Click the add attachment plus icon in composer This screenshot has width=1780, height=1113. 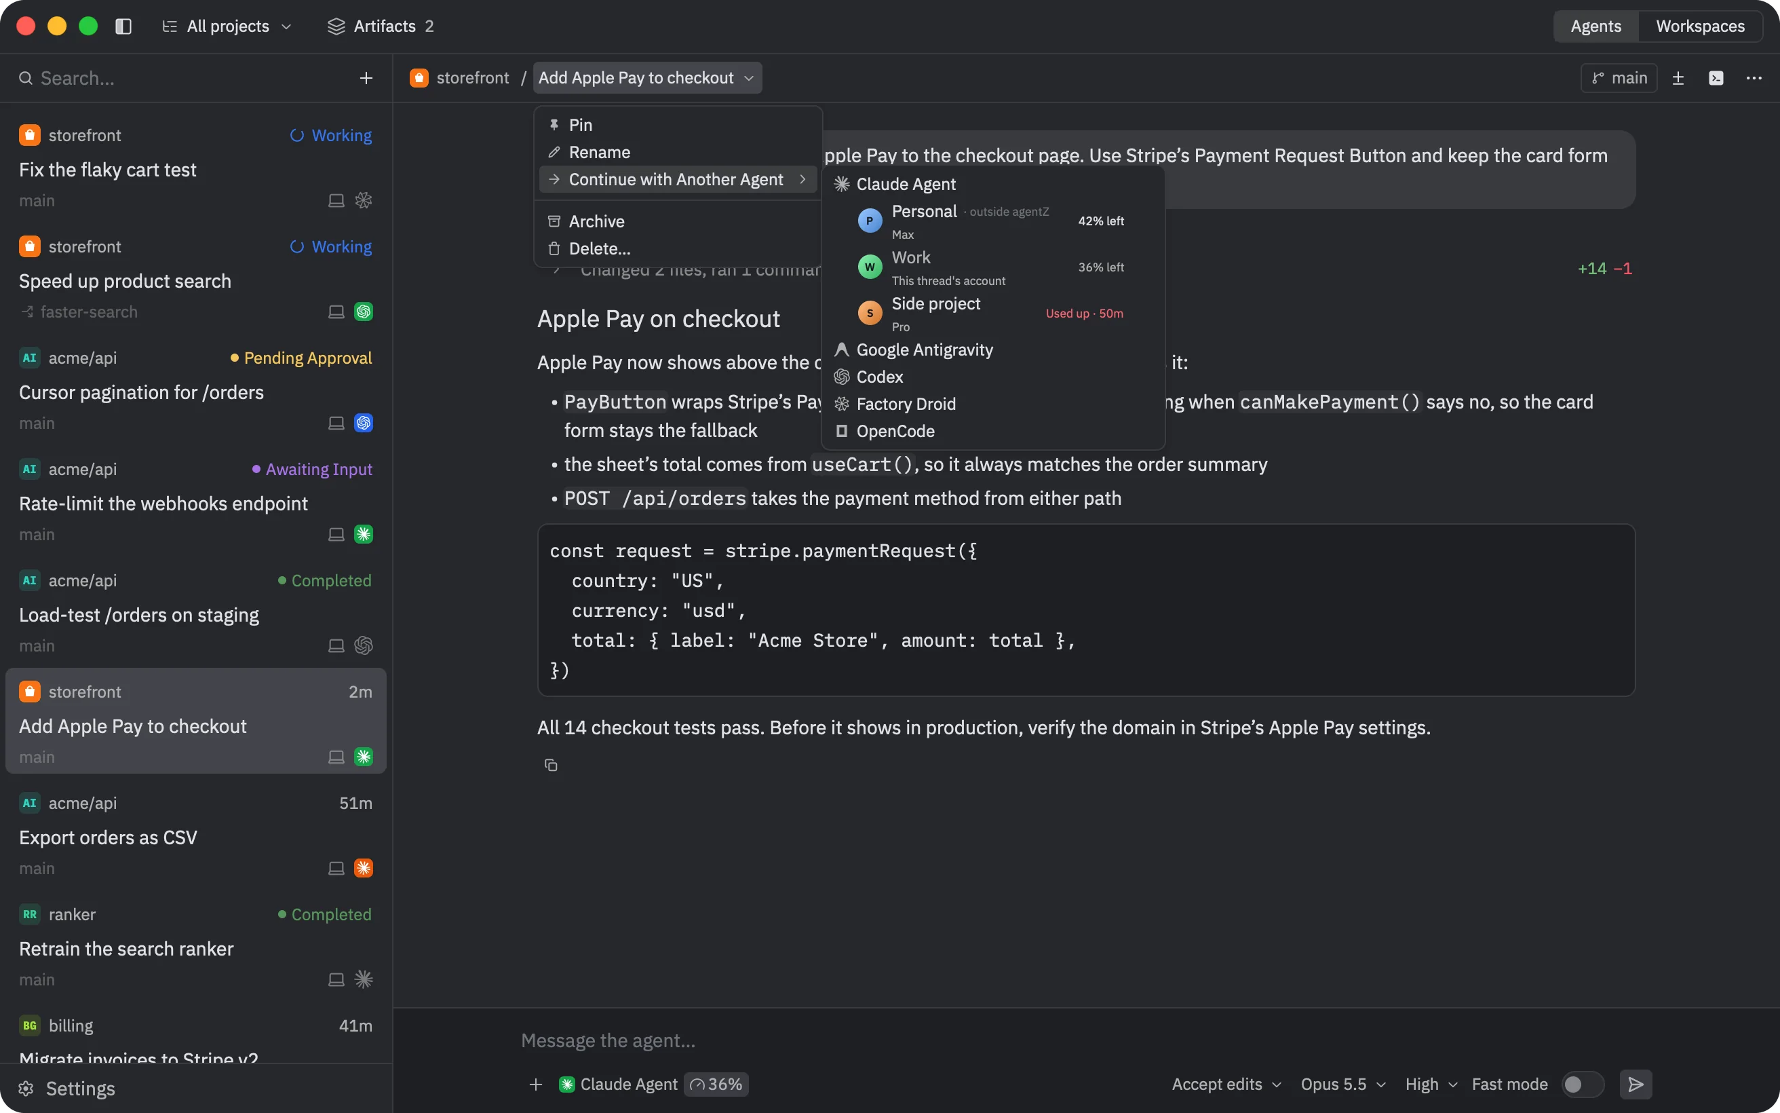tap(536, 1084)
